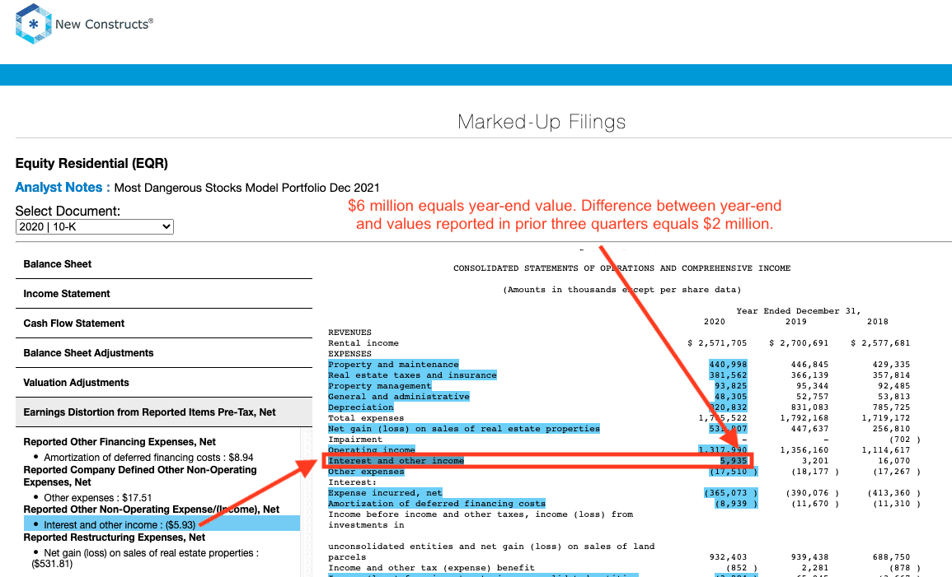Click the New Constructs hexagon logo icon
This screenshot has height=577, width=952.
34,24
